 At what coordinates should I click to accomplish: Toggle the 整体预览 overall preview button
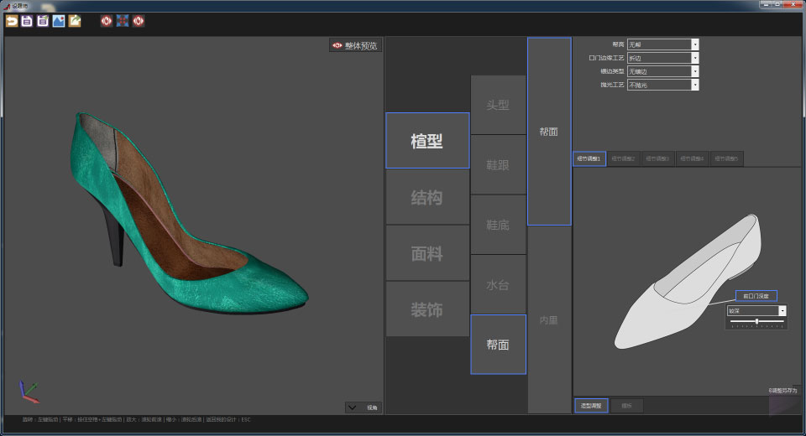click(355, 46)
